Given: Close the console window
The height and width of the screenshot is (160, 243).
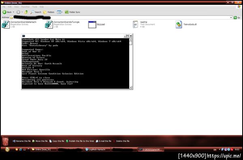Looking at the screenshot, I should click(131, 36).
